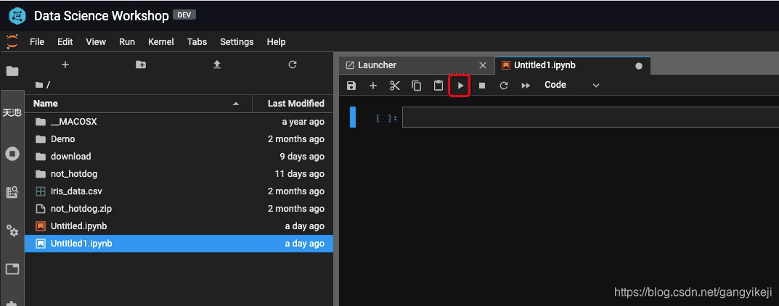
Task: Open the Settings menu
Action: pyautogui.click(x=237, y=41)
